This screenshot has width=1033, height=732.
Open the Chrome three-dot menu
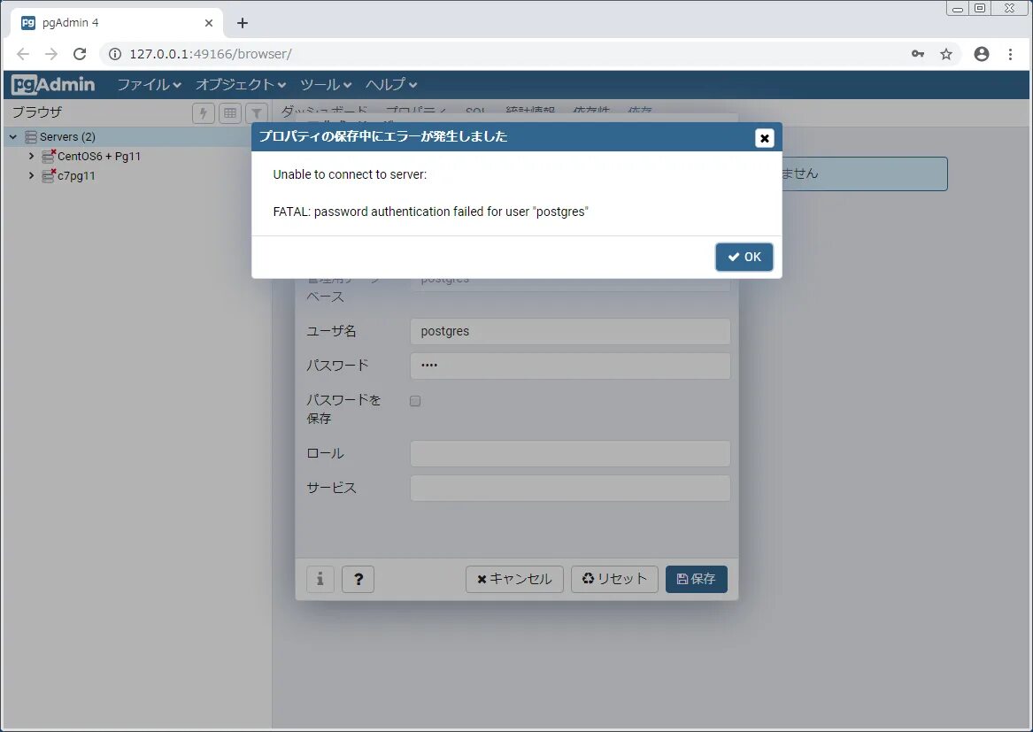point(1010,54)
